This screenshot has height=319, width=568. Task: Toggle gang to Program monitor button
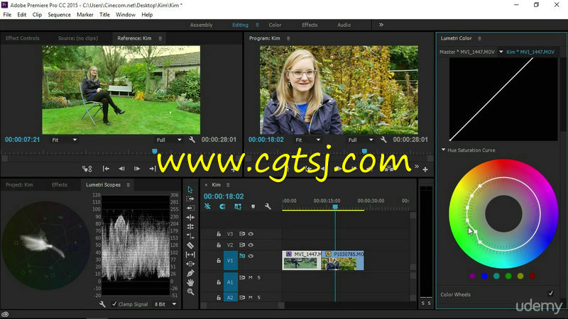(87, 169)
